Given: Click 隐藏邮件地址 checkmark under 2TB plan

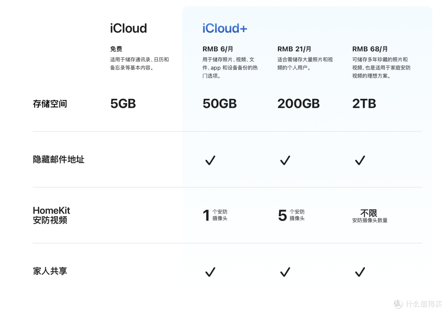Looking at the screenshot, I should coord(360,160).
